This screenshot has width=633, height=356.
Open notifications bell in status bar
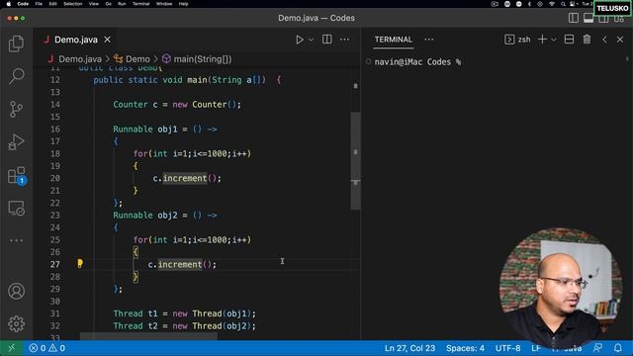point(617,347)
